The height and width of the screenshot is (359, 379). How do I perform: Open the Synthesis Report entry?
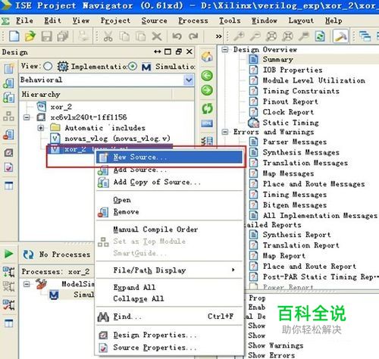pyautogui.click(x=296, y=235)
